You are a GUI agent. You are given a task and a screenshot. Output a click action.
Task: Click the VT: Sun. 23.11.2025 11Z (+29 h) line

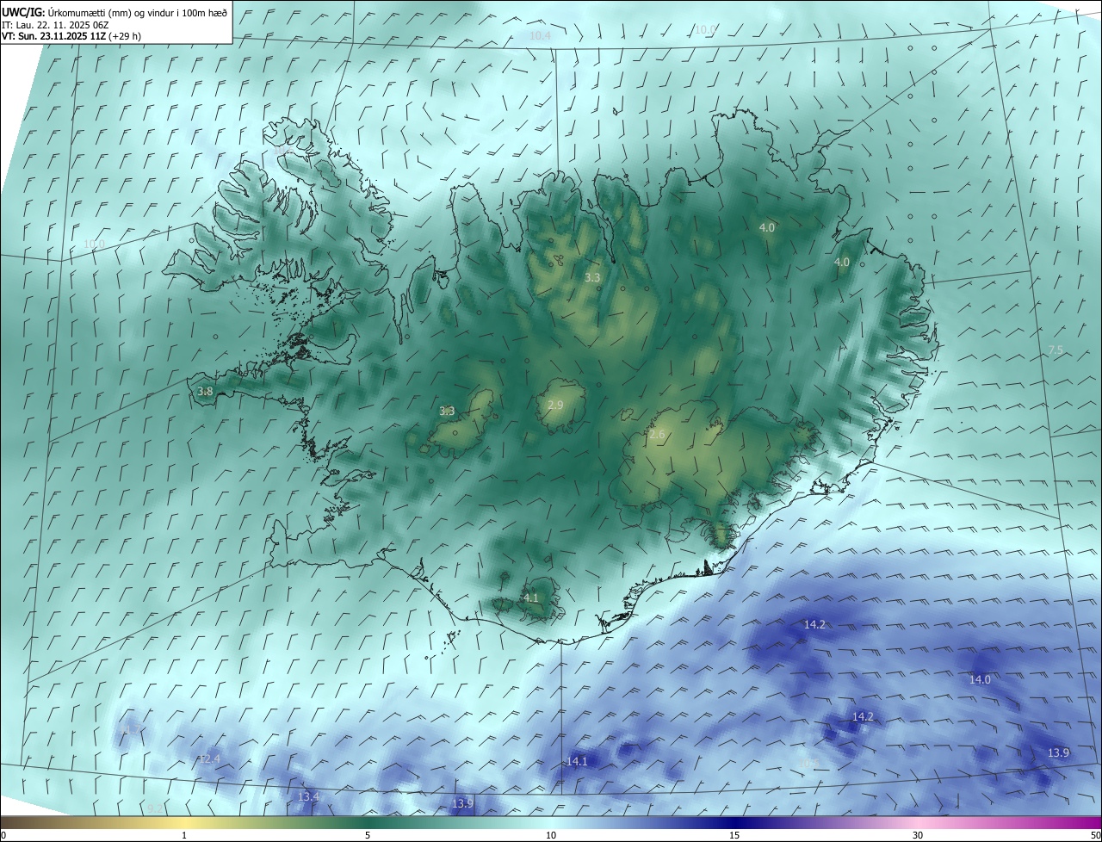[72, 36]
